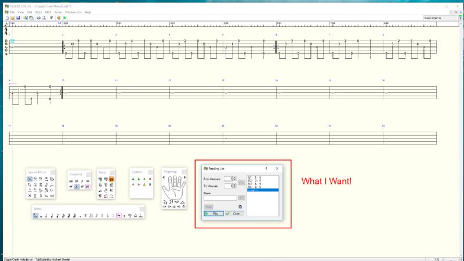The image size is (464, 261).
Task: Click the green Play toolbar icon
Action: pyautogui.click(x=65, y=18)
